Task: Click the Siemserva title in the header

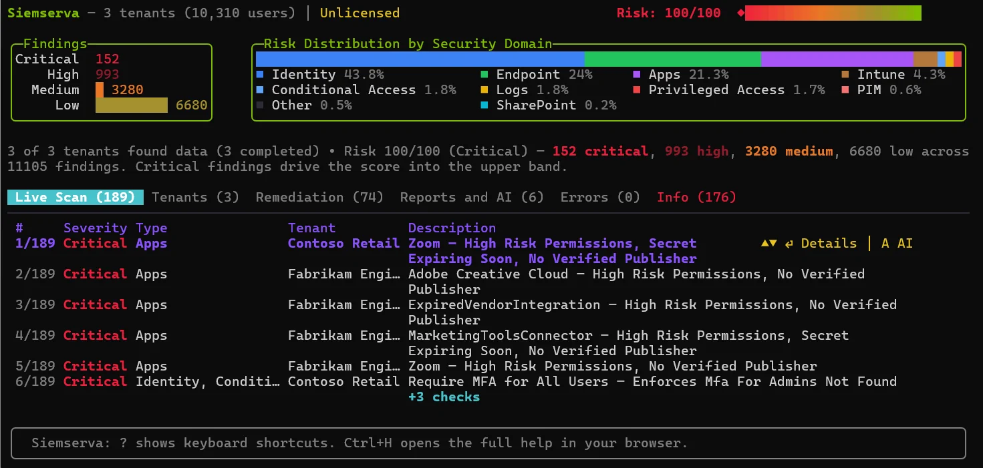Action: (x=43, y=13)
